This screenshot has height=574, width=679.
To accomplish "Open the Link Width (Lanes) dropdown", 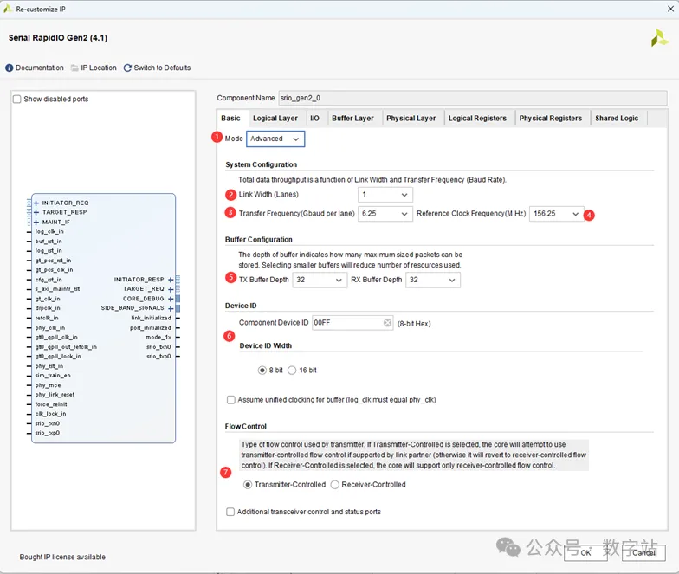I will click(385, 195).
